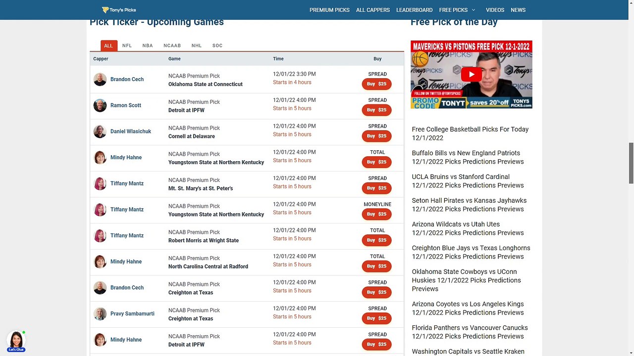This screenshot has height=356, width=634.
Task: Open UCLA Bruins vs Stanford Cardinal preview
Action: [x=468, y=181]
